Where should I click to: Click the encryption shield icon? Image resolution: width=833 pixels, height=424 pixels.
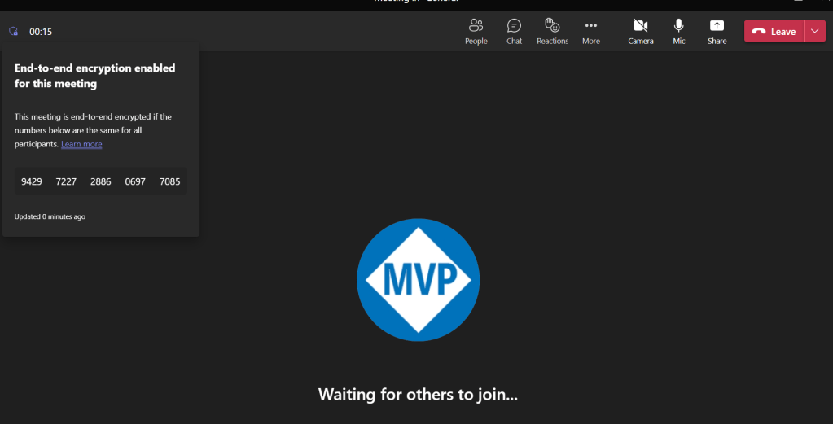coord(13,32)
